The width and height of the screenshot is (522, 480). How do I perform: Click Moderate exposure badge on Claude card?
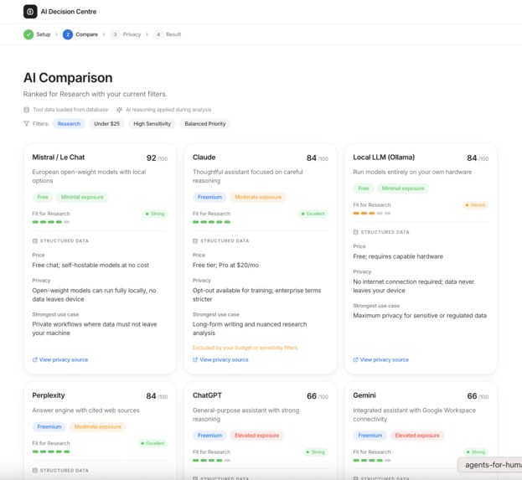coord(258,197)
